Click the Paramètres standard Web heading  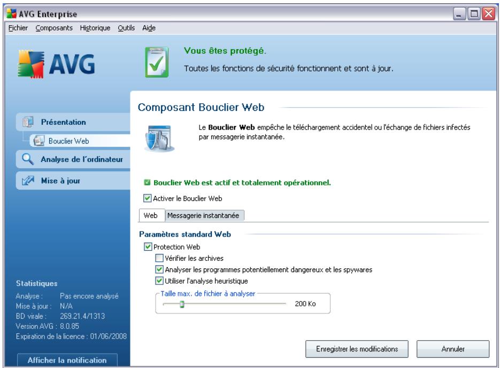(x=185, y=234)
